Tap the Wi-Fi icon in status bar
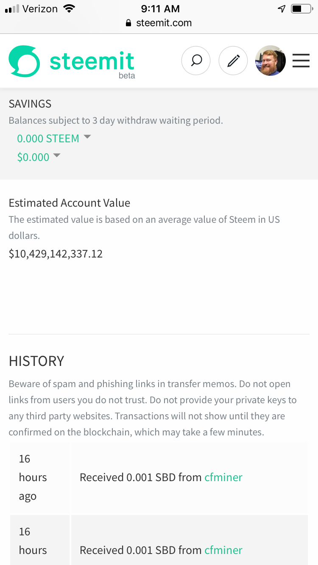 click(68, 8)
